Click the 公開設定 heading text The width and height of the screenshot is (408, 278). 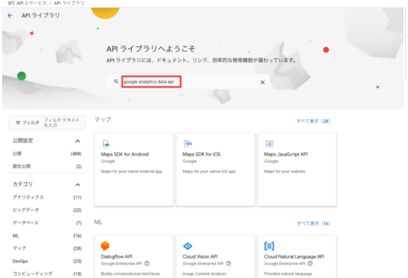click(23, 141)
